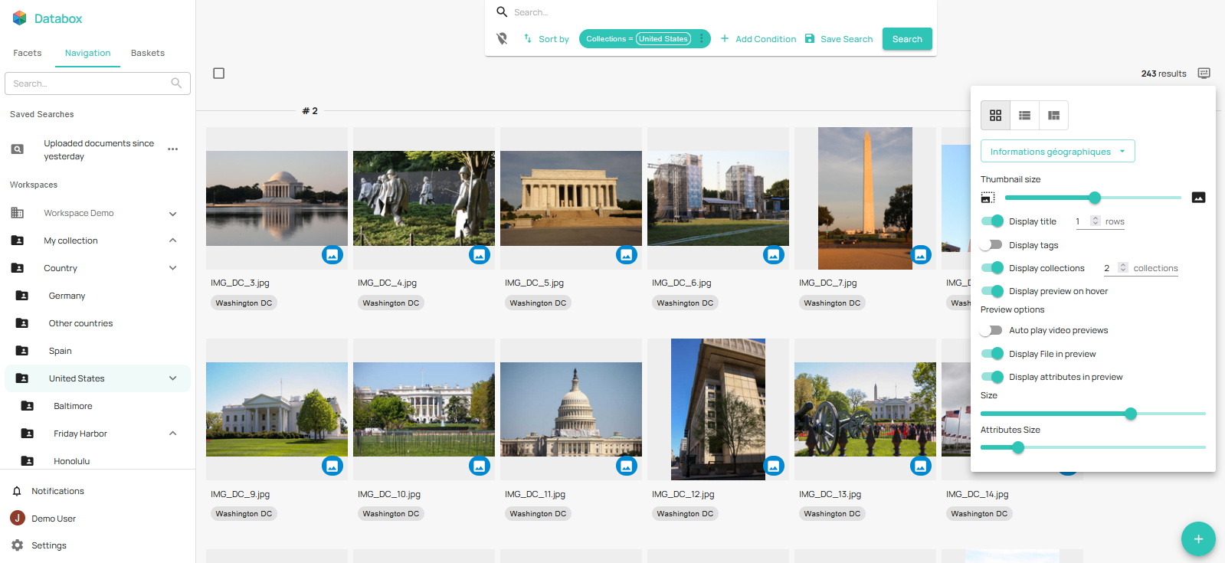Screen dimensions: 1225x563
Task: Click the display settings icon near results
Action: [x=1204, y=74]
